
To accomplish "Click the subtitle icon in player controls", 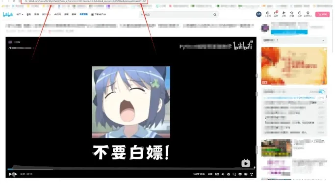I will 217,174.
